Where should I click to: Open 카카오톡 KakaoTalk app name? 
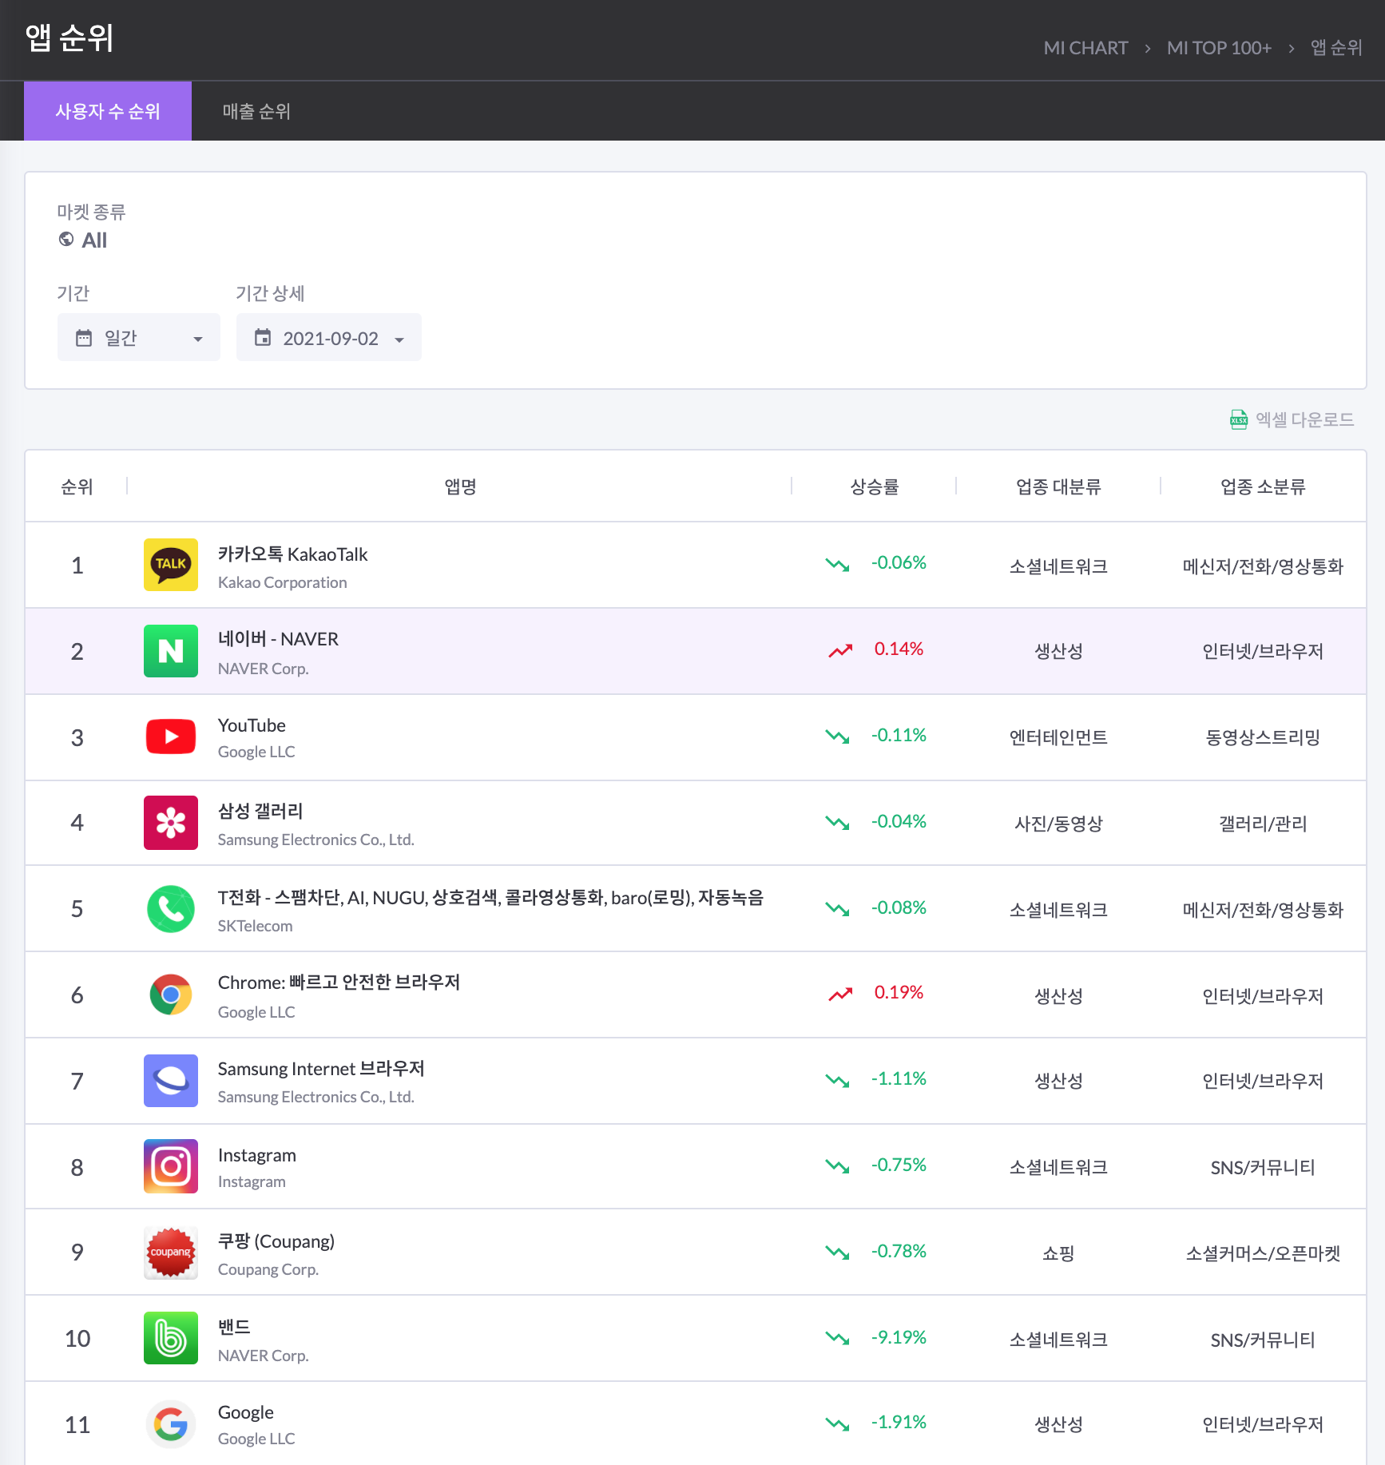coord(292,554)
